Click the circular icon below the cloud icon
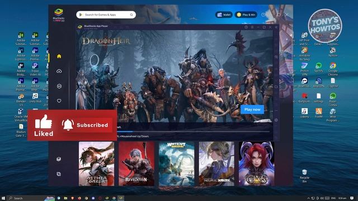Viewport: 358px width, 201px height. click(59, 86)
